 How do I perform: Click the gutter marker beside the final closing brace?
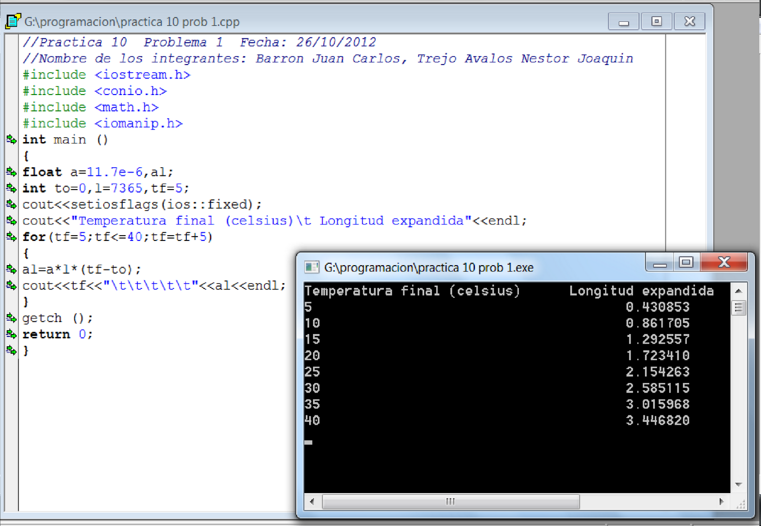coord(12,350)
